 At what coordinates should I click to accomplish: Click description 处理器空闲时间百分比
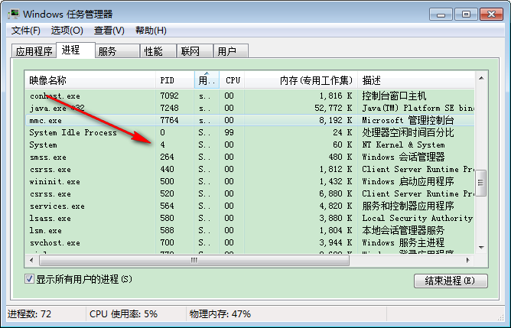[x=408, y=132]
